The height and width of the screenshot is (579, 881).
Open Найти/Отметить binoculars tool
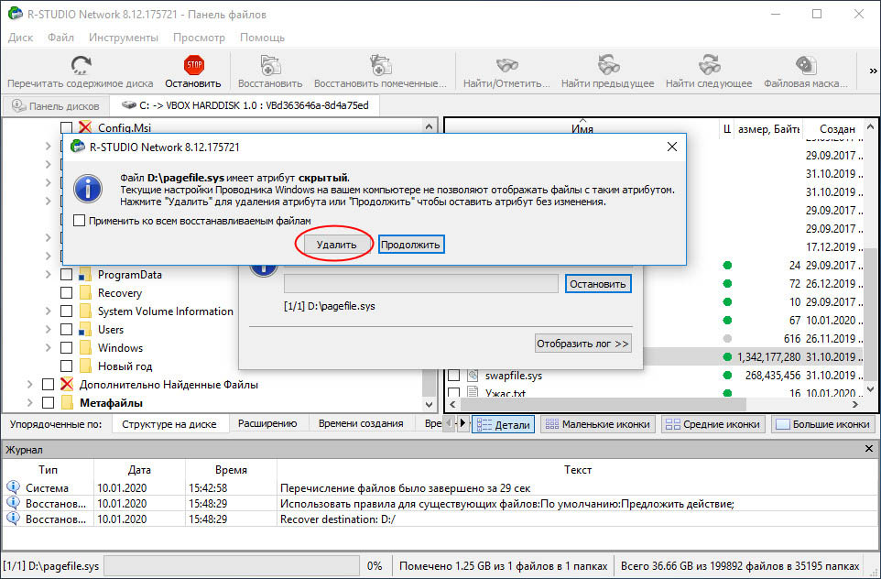click(x=506, y=65)
